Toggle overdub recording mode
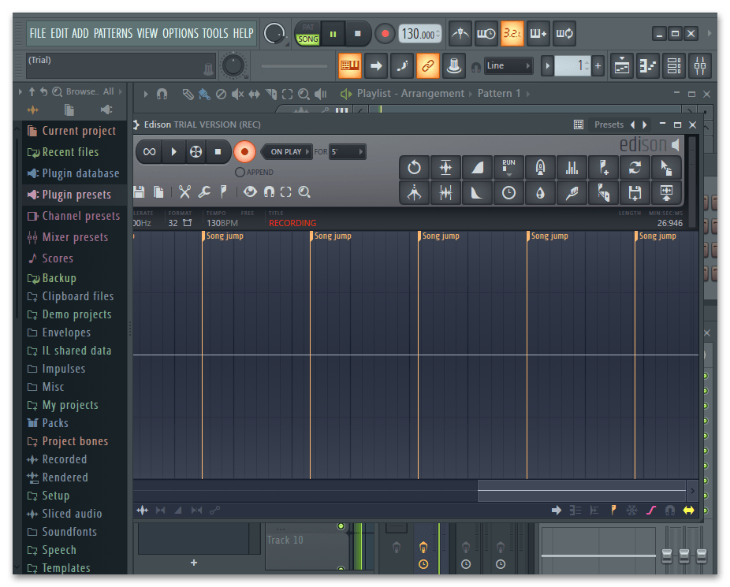Screen dimensions: 730x587 pyautogui.click(x=538, y=34)
